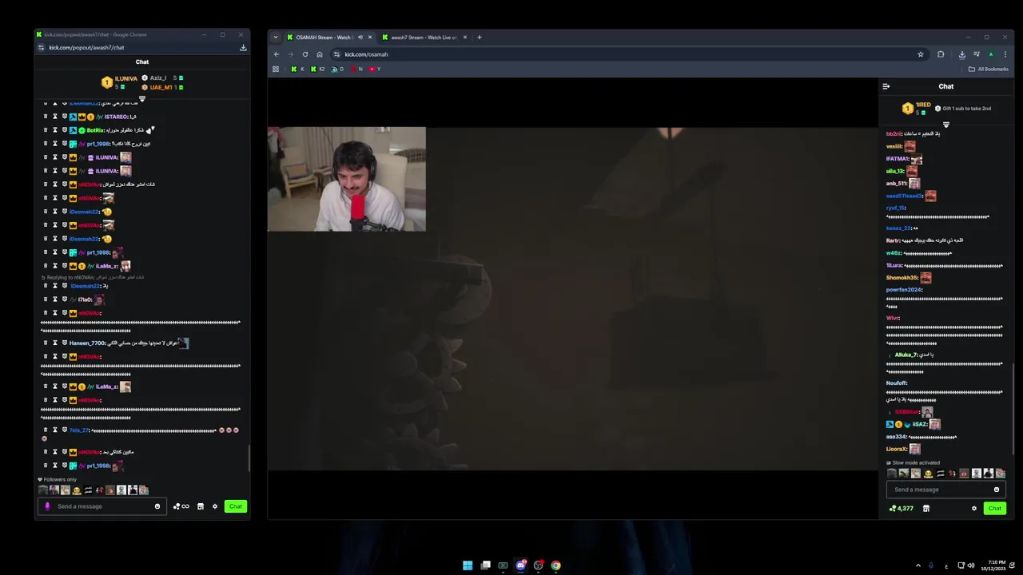
Task: Open Google Chrome from the taskbar
Action: point(555,565)
